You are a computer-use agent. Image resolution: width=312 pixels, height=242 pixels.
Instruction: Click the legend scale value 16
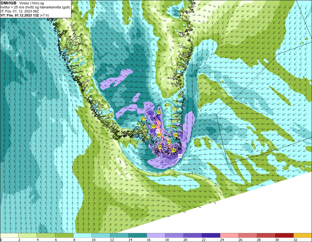point(149,240)
